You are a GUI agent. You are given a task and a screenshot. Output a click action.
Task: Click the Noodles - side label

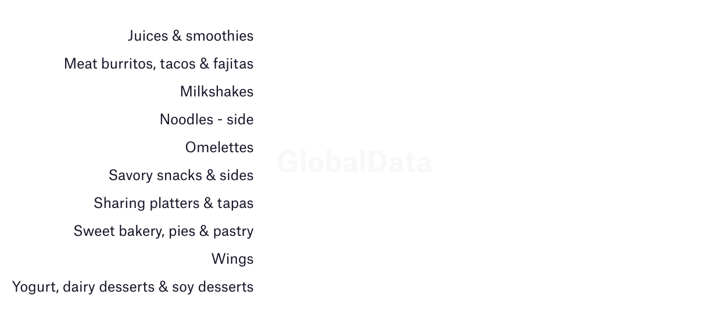[207, 120]
